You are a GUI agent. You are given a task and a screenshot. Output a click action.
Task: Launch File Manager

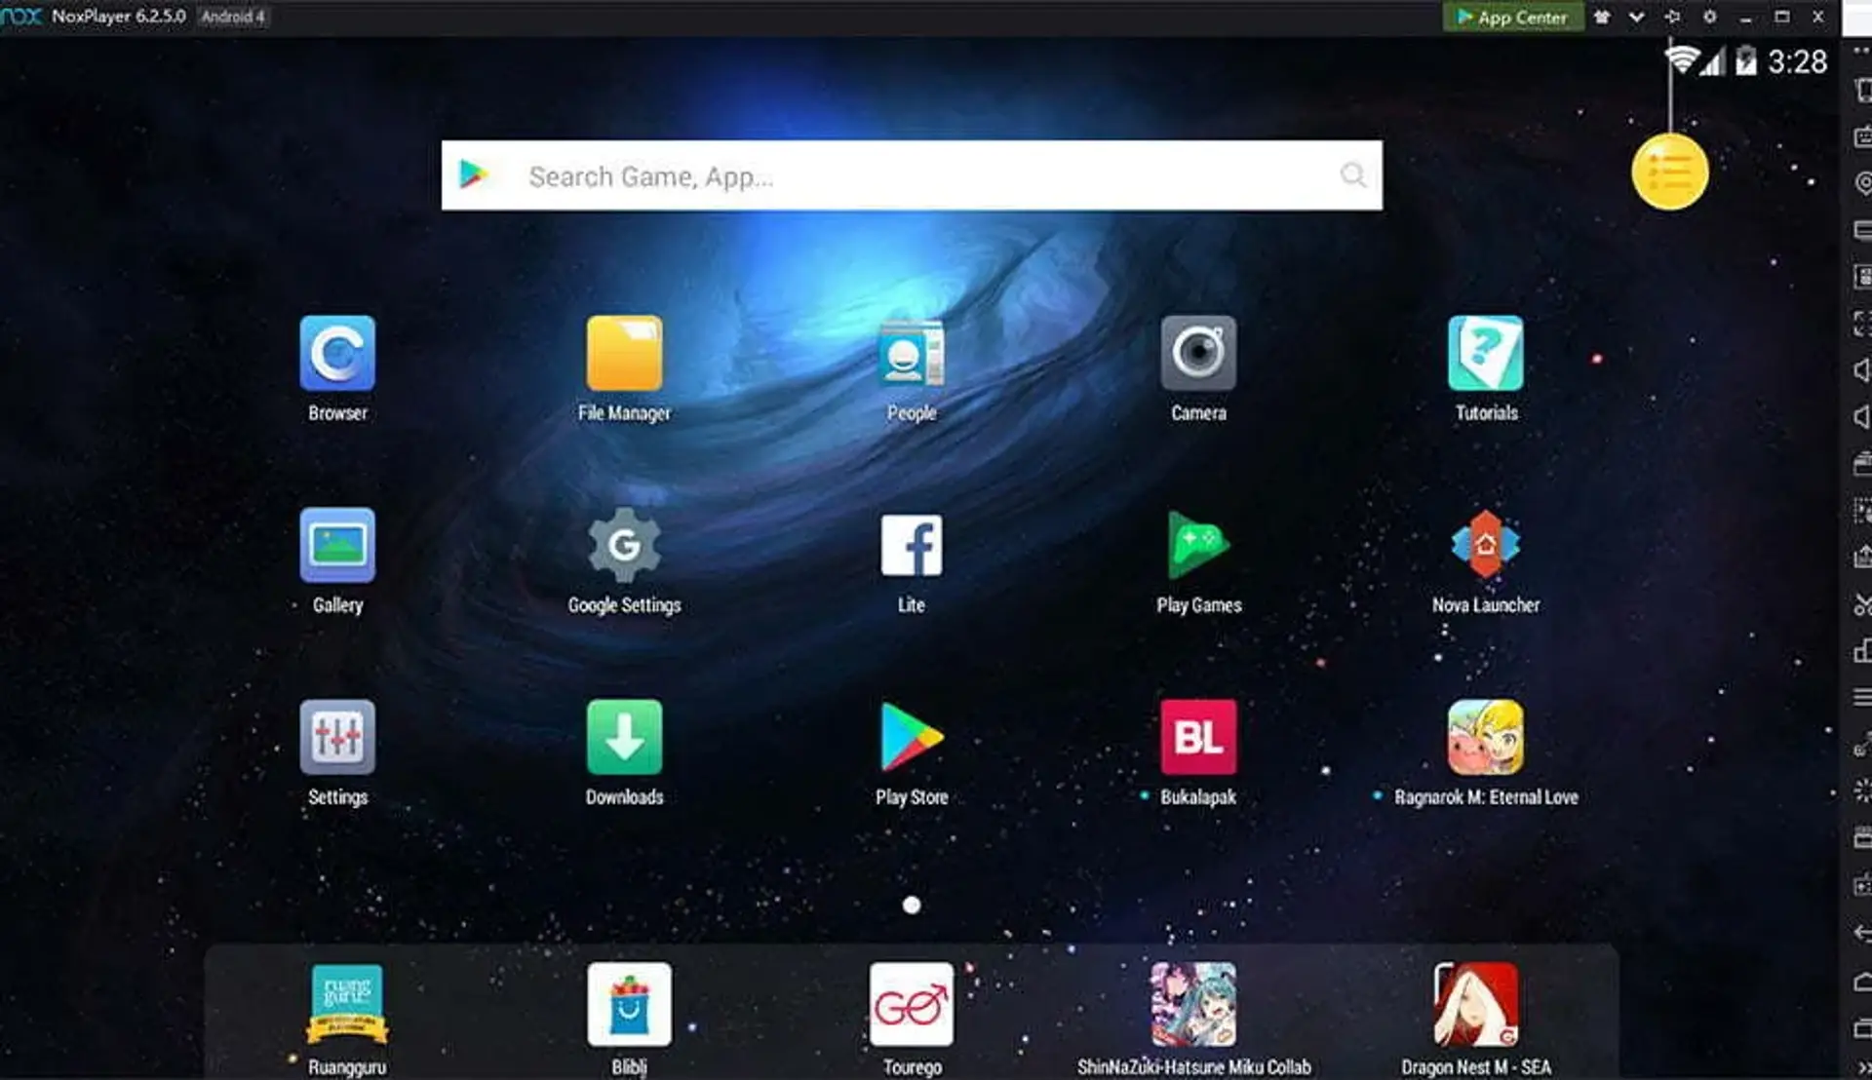pos(624,353)
